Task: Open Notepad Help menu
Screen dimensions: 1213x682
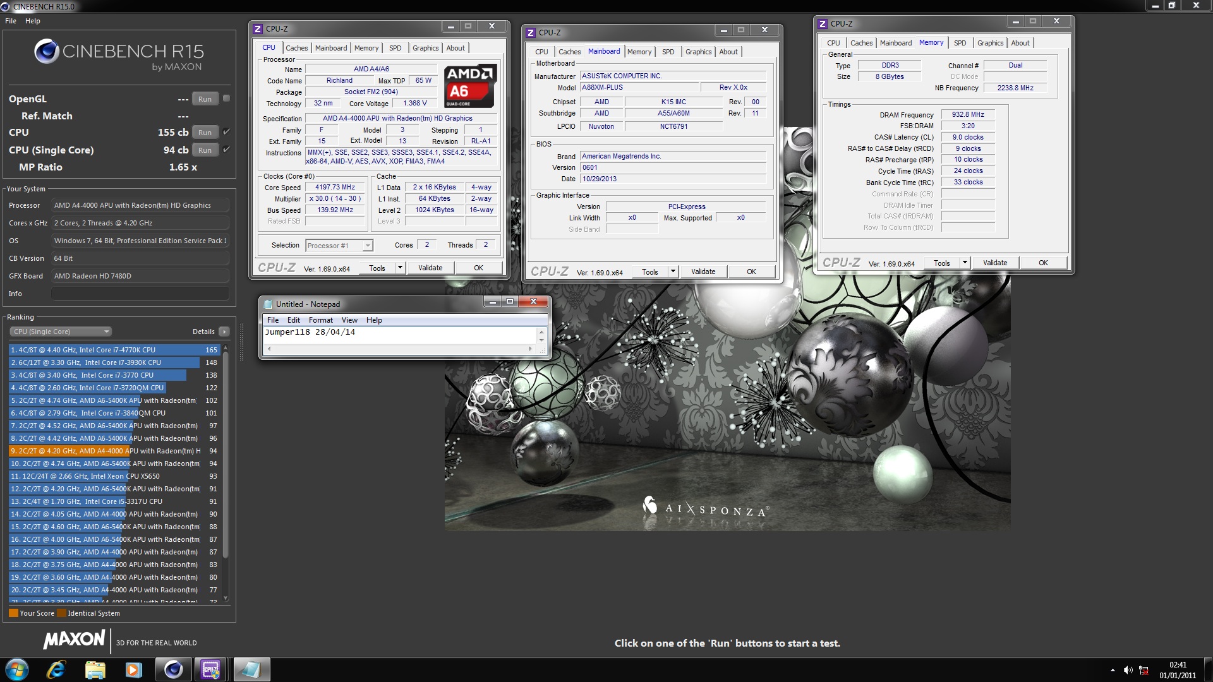Action: 374,320
